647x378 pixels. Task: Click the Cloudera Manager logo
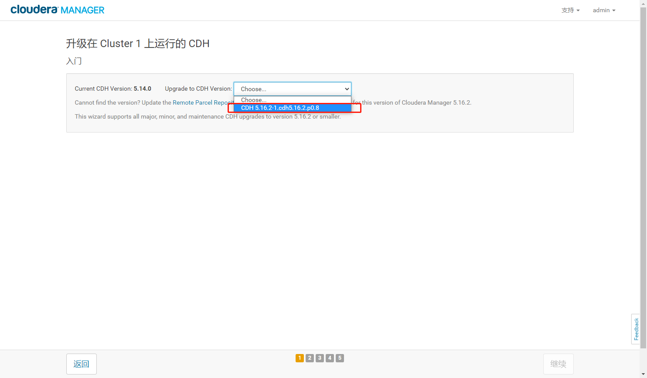pyautogui.click(x=58, y=10)
